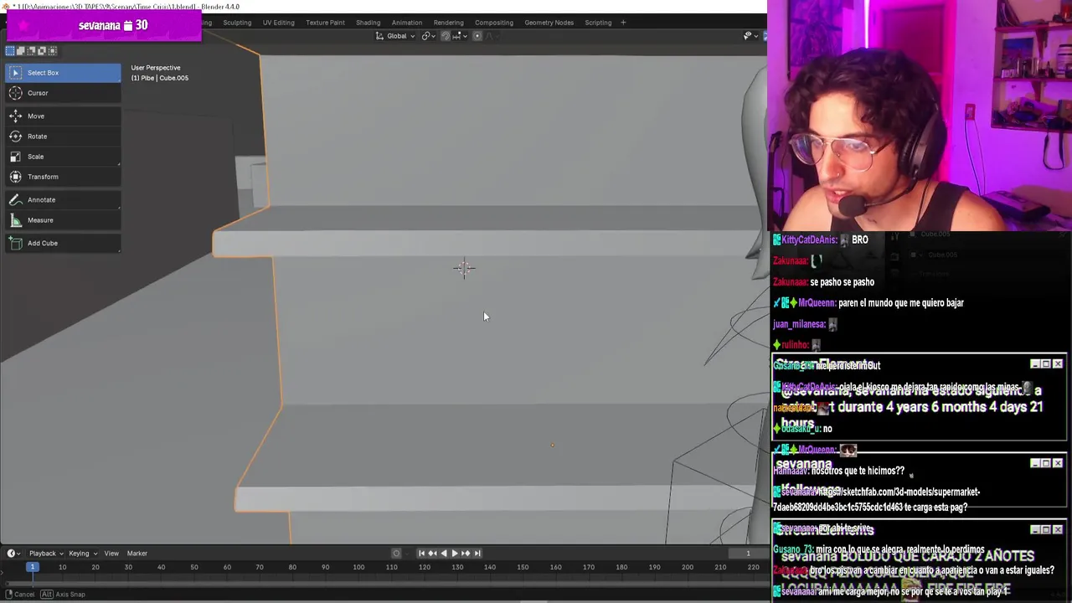Set timeline to frame 100
The image size is (1072, 603).
(358, 567)
